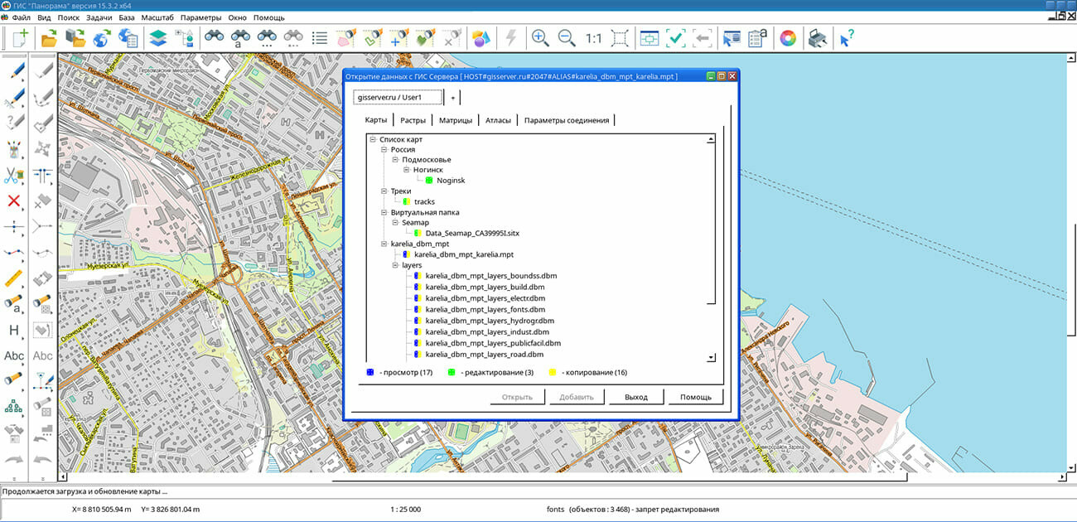Click the map layers stack icon

157,38
